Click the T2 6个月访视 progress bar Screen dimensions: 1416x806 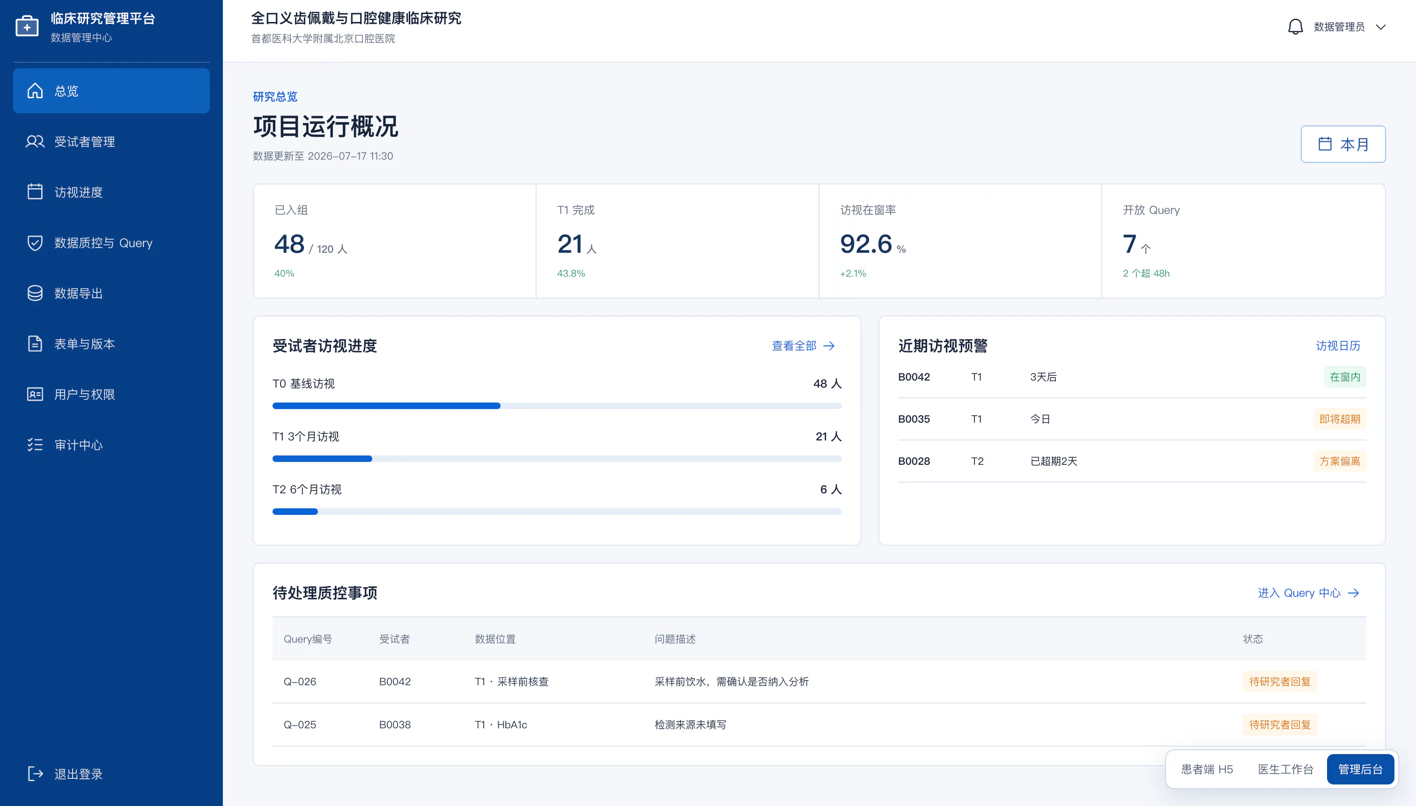tap(557, 512)
